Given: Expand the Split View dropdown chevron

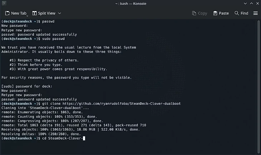Looking at the screenshot, I should (x=59, y=13).
